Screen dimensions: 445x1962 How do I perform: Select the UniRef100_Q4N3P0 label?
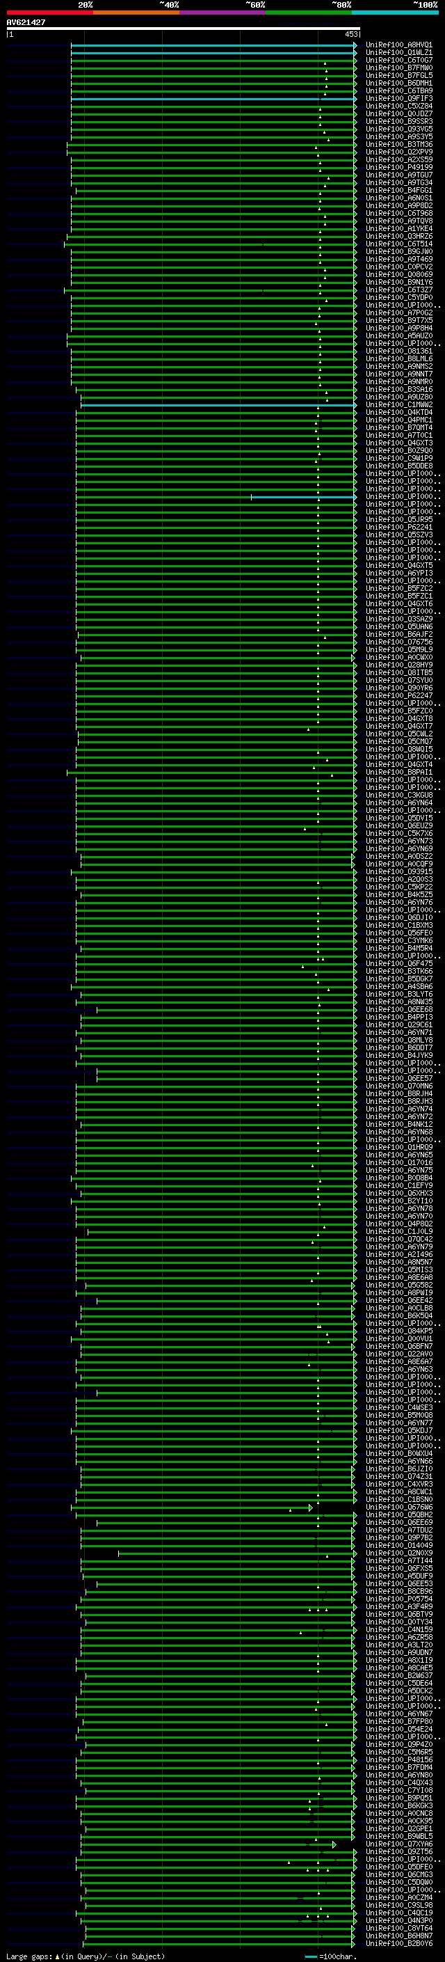point(398,1921)
